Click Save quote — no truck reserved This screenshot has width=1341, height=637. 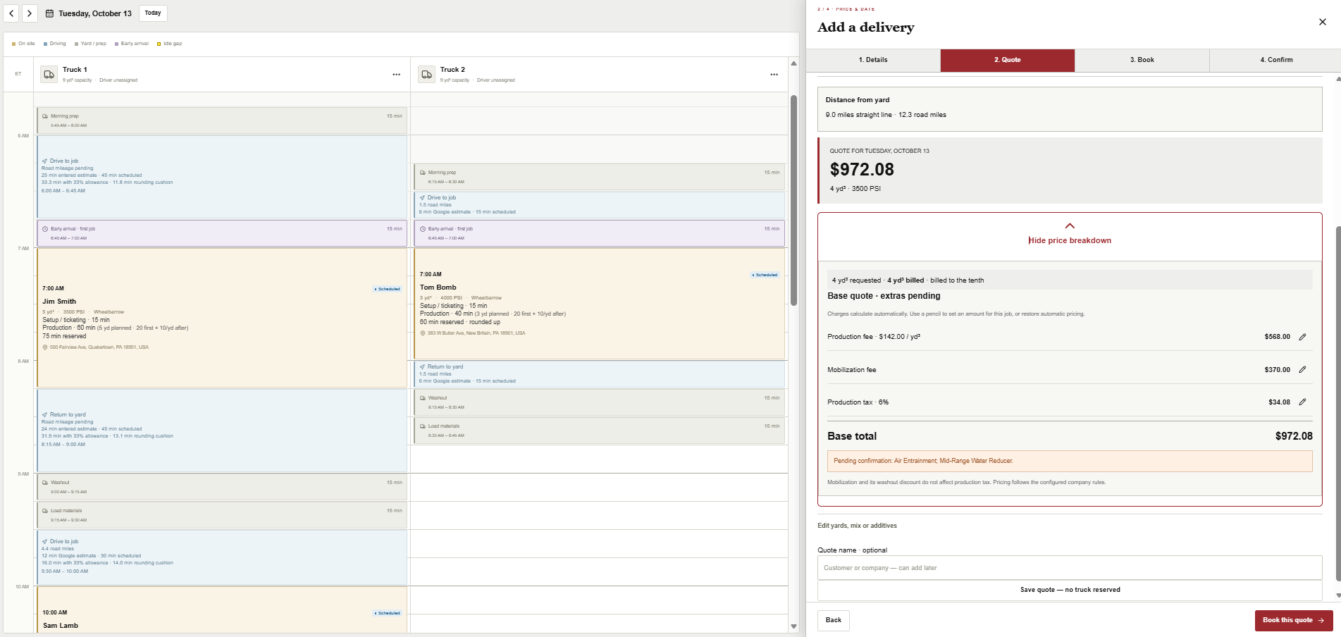point(1070,590)
